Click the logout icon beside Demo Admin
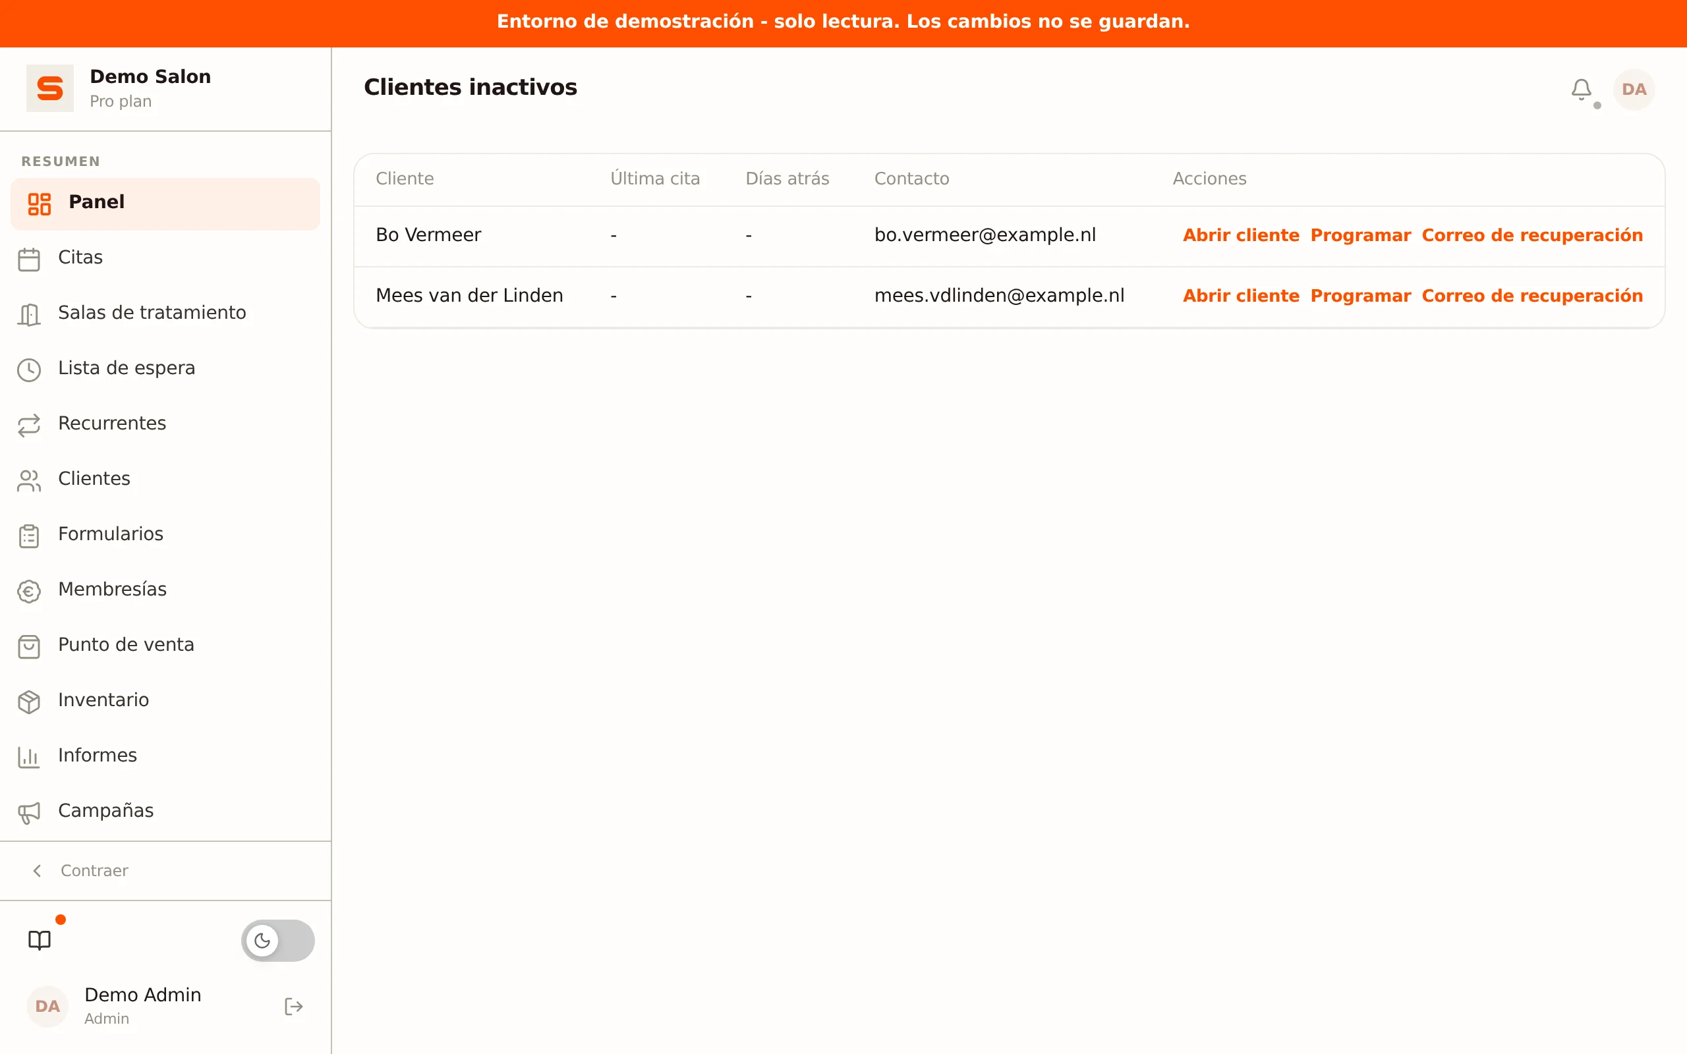 click(x=293, y=1006)
